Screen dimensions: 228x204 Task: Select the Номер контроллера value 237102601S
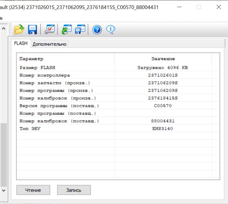point(163,75)
